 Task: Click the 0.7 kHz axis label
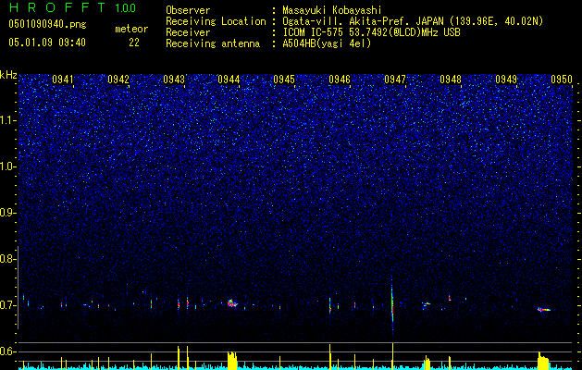(8, 305)
